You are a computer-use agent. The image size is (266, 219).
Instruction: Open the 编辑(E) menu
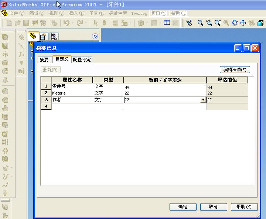[x=37, y=13]
